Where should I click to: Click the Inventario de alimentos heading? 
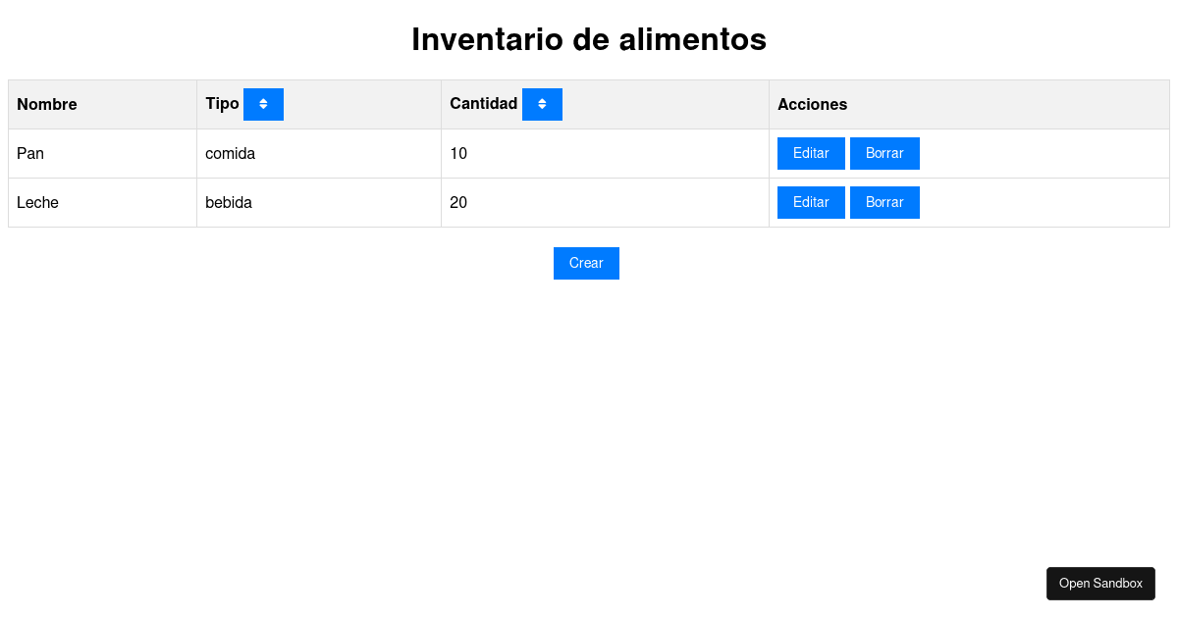coord(589,39)
